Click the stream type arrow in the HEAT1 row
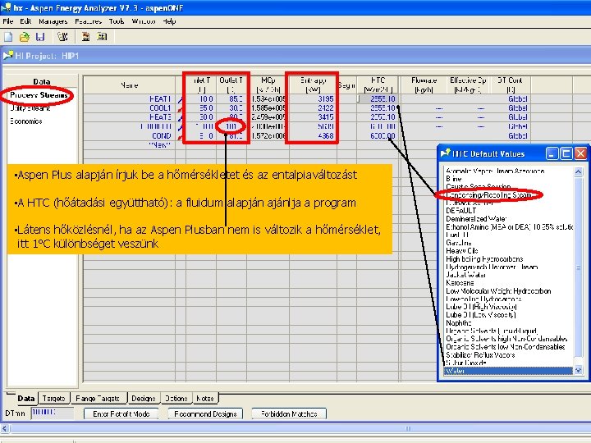 181,99
